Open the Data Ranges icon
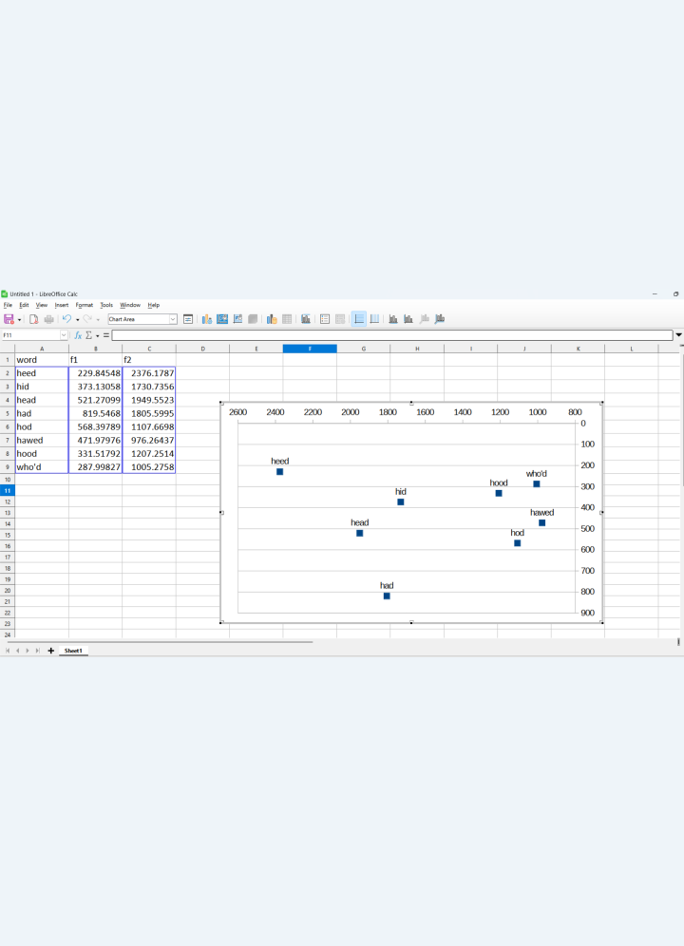684x946 pixels. [x=272, y=319]
